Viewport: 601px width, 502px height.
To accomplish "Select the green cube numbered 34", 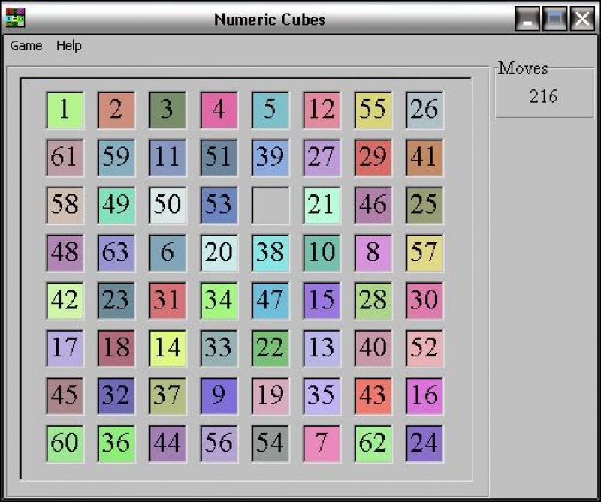I will (x=219, y=301).
